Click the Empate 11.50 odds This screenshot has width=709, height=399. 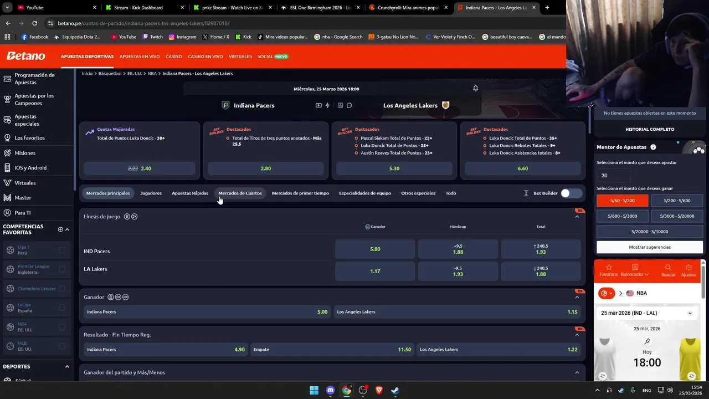point(332,350)
